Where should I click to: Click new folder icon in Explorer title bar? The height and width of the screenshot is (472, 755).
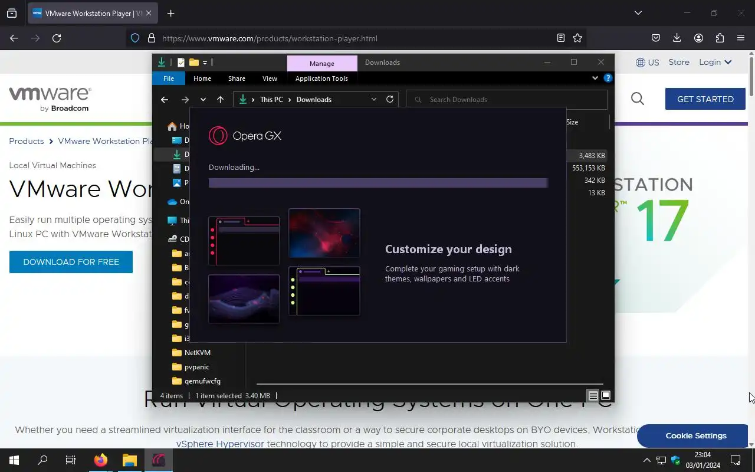[x=193, y=63]
